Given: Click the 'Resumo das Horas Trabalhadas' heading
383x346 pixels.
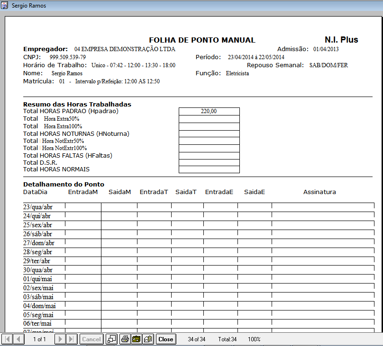Looking at the screenshot, I should click(77, 104).
